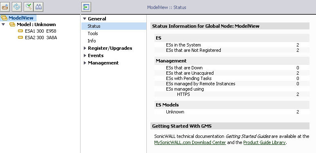Expand the Events section

[x=85, y=55]
